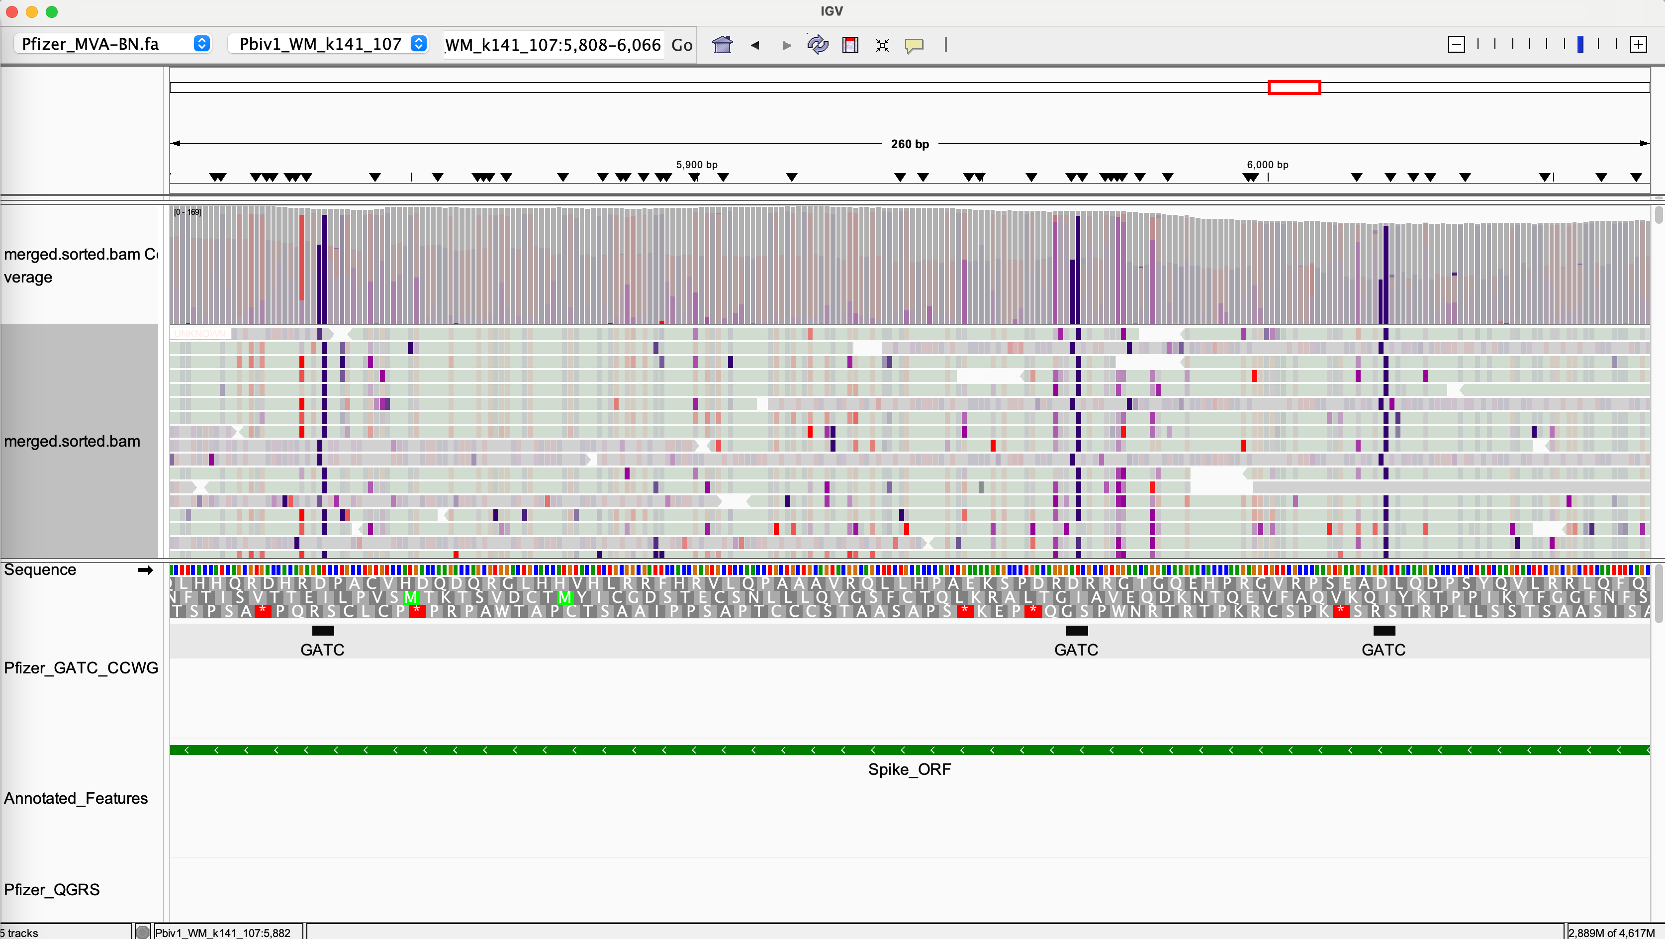Click the locus coordinates input field
The height and width of the screenshot is (939, 1665).
(x=554, y=45)
